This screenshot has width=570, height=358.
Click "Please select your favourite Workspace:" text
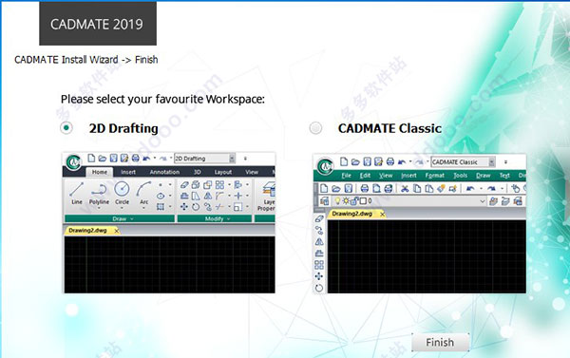pos(162,99)
